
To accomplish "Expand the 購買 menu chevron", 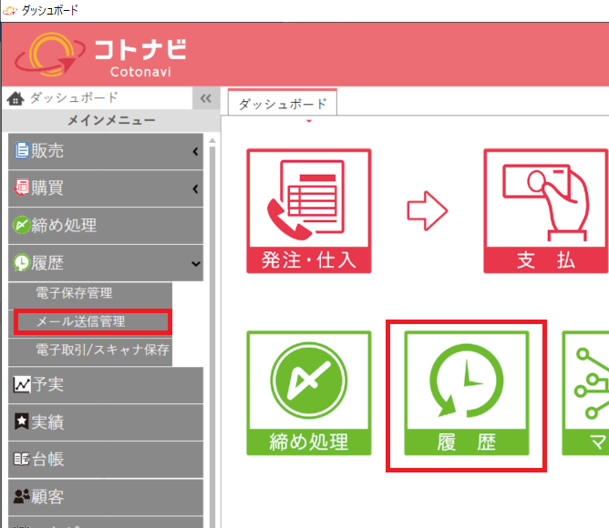I will (195, 189).
